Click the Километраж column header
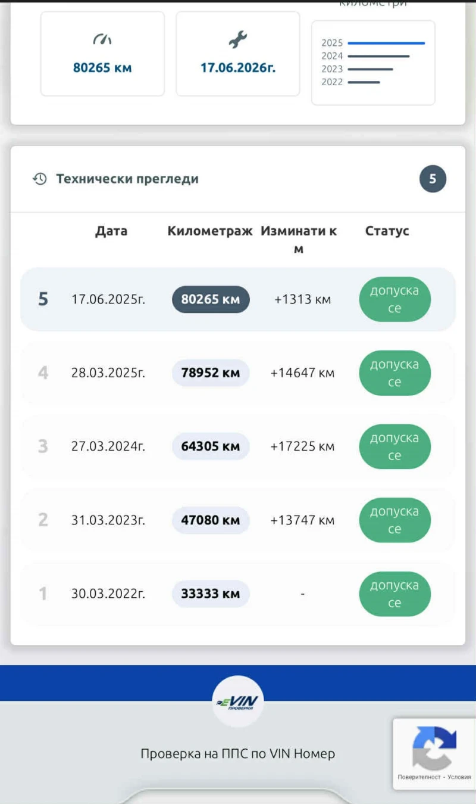This screenshot has height=804, width=476. pos(210,231)
